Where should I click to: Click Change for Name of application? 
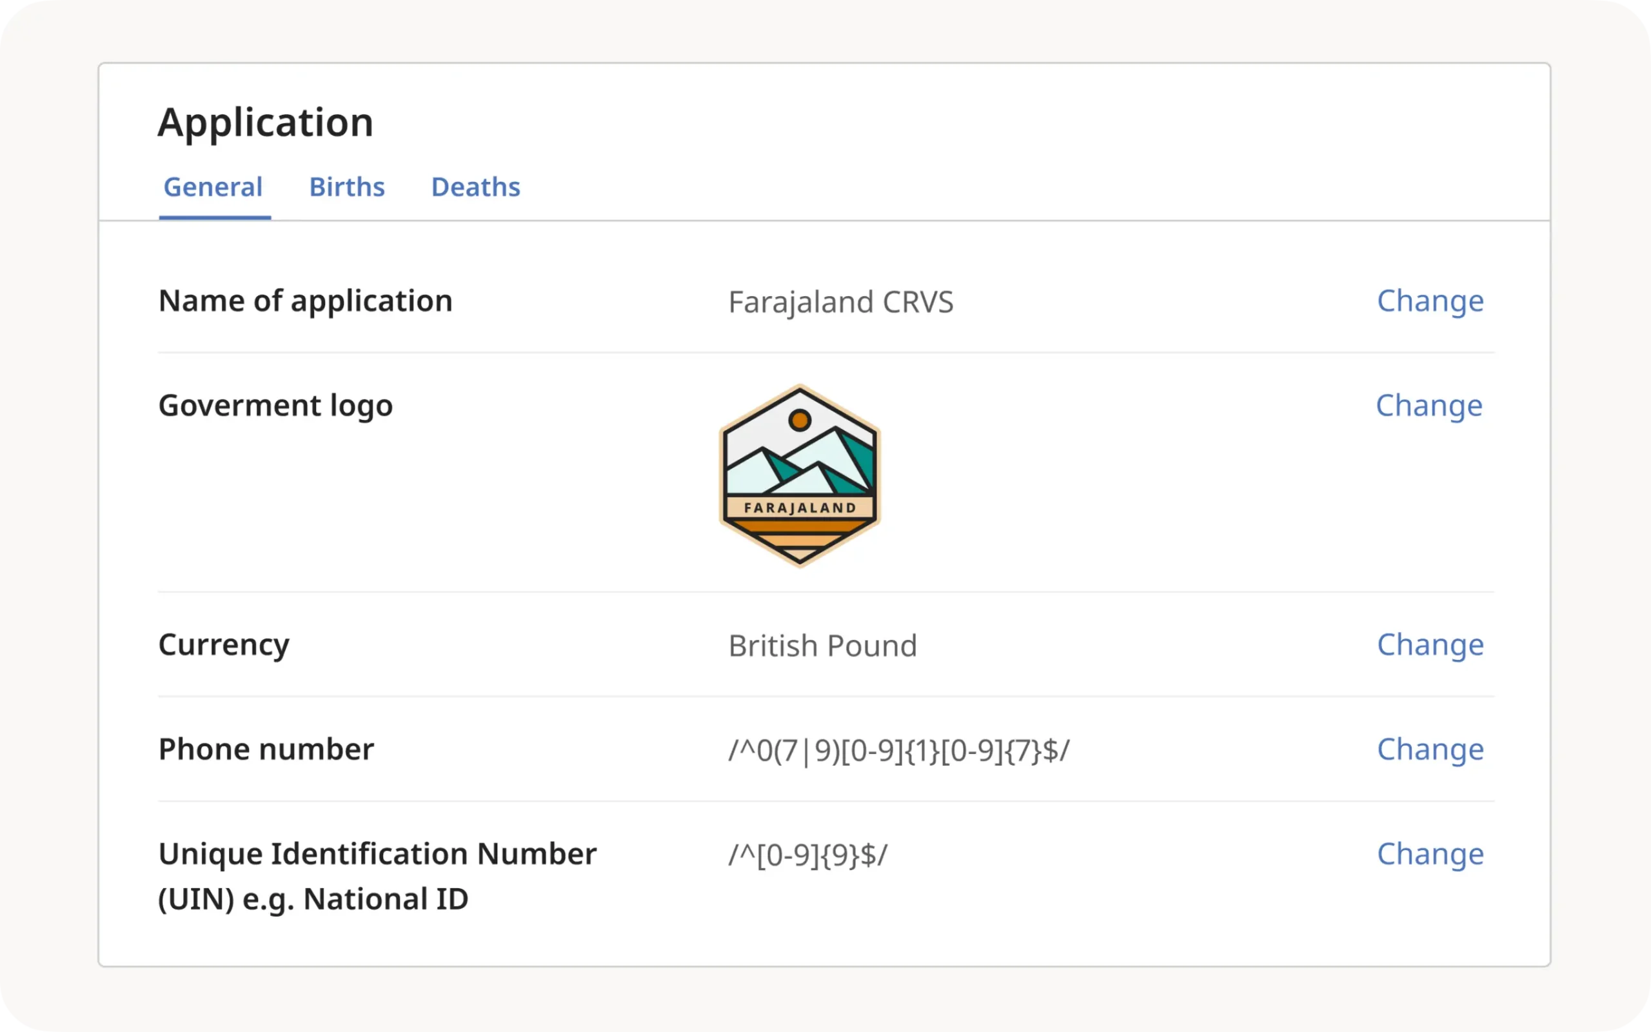(x=1430, y=301)
